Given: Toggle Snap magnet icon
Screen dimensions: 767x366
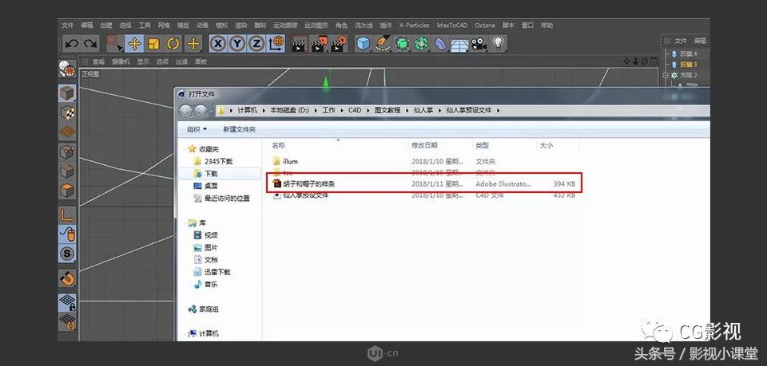Looking at the screenshot, I should click(x=67, y=278).
